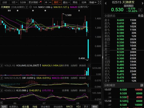Click the event marker under MA5 label

click(x=45, y=11)
